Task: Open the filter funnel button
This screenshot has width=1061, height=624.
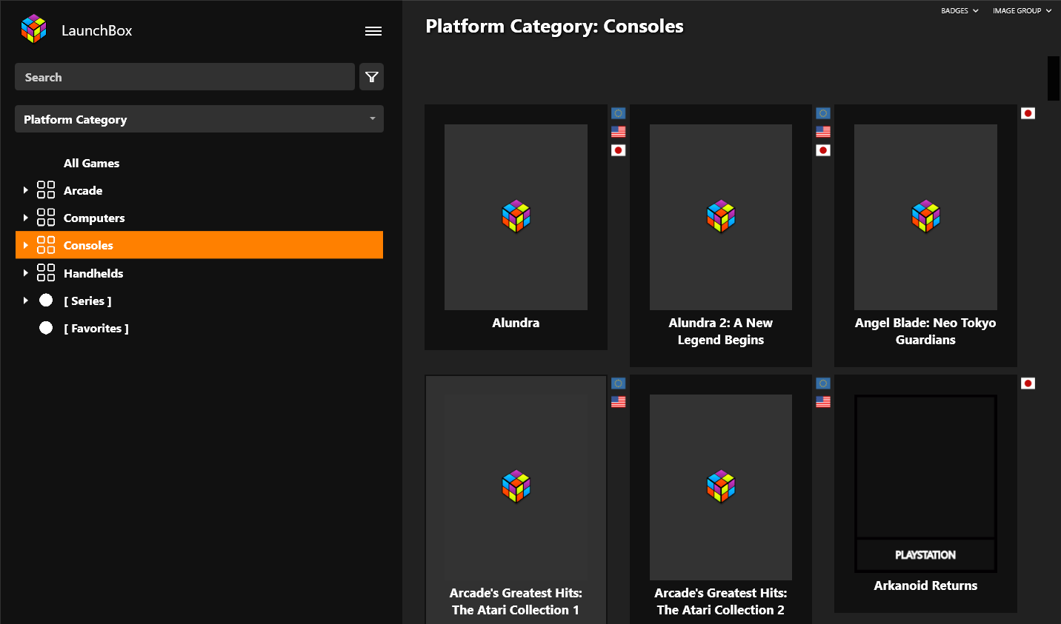Action: [x=371, y=77]
